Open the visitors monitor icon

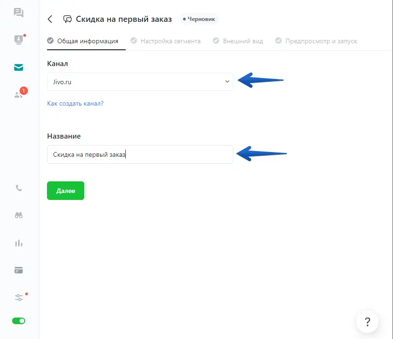(x=19, y=40)
